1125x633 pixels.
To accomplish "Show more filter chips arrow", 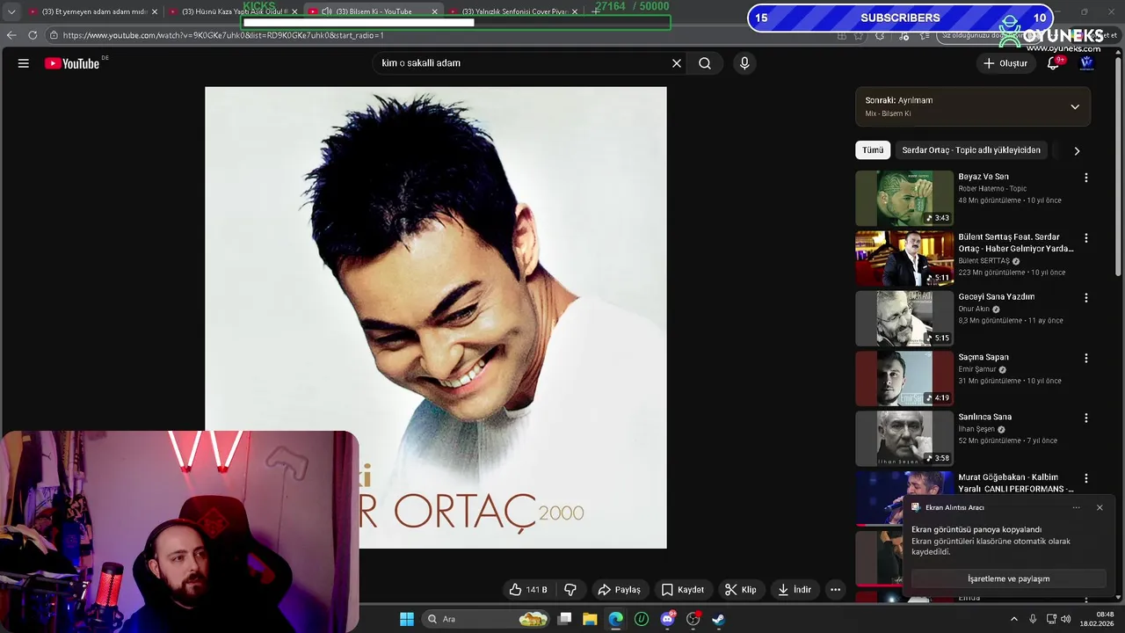I will pyautogui.click(x=1077, y=150).
